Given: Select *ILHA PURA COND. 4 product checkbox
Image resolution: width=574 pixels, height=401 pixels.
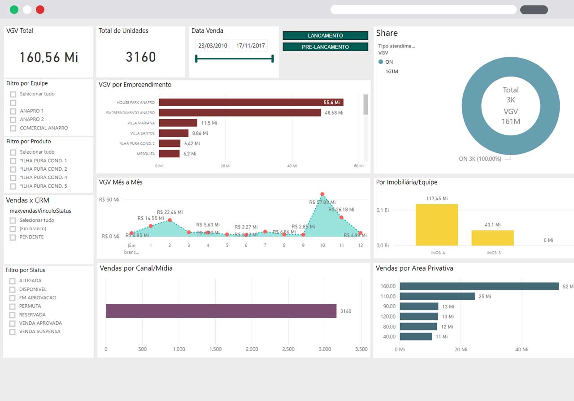Looking at the screenshot, I should 13,178.
